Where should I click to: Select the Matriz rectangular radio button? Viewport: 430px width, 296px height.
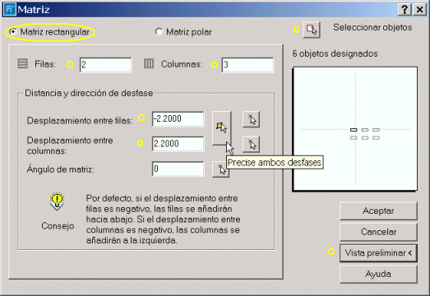pos(12,32)
